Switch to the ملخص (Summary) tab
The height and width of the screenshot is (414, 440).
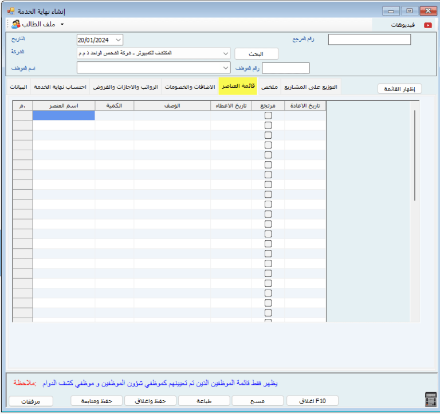coord(269,87)
